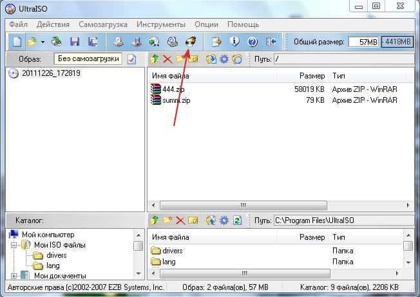Click the blue gear icon in catalog toolbar
Image resolution: width=420 pixels, height=297 pixels.
[x=224, y=221]
